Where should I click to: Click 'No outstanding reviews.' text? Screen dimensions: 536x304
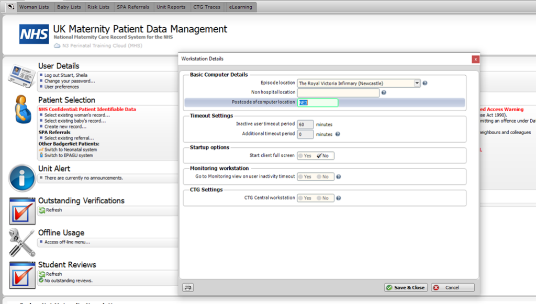click(69, 280)
